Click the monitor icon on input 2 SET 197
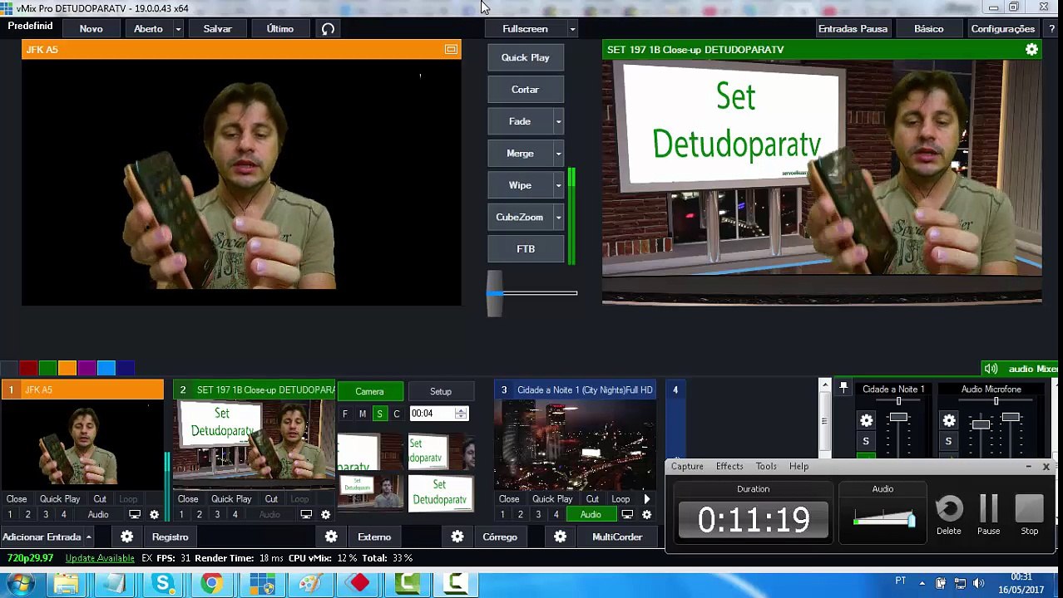This screenshot has height=598, width=1063. click(x=306, y=515)
